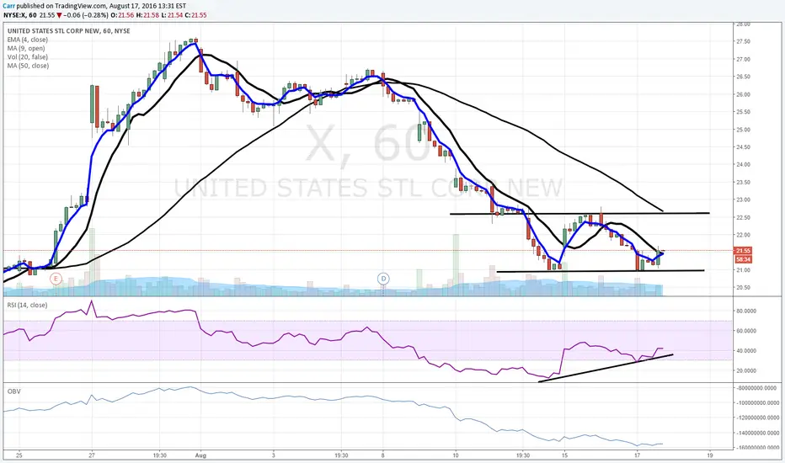Click the 23.00 price axis label
785x463 pixels.
coord(743,200)
